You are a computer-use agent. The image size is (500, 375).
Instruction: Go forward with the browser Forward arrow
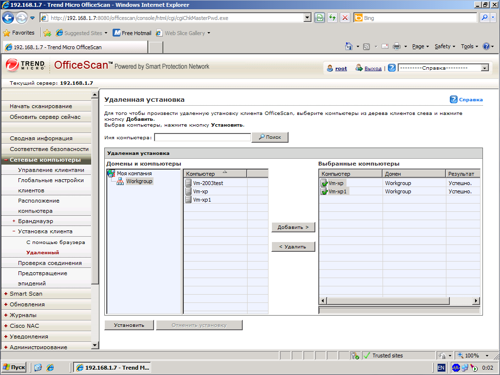(x=21, y=18)
